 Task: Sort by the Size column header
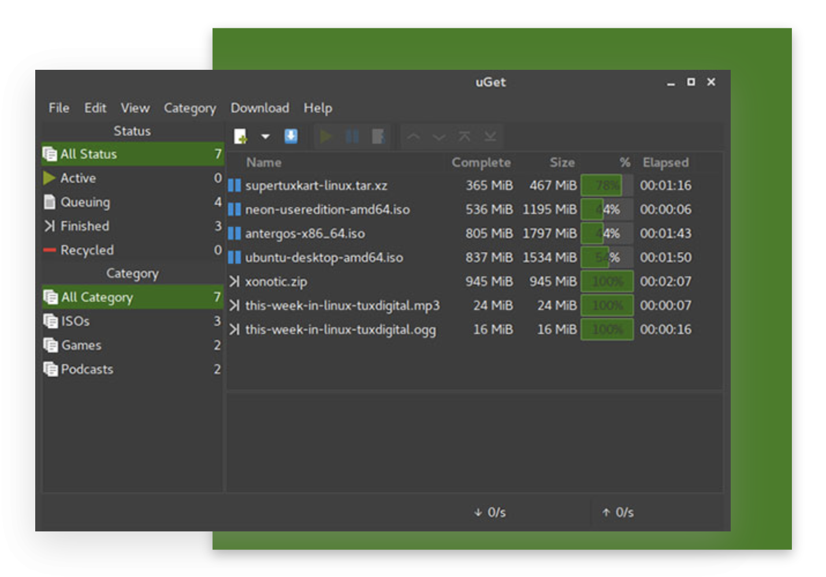pyautogui.click(x=562, y=163)
